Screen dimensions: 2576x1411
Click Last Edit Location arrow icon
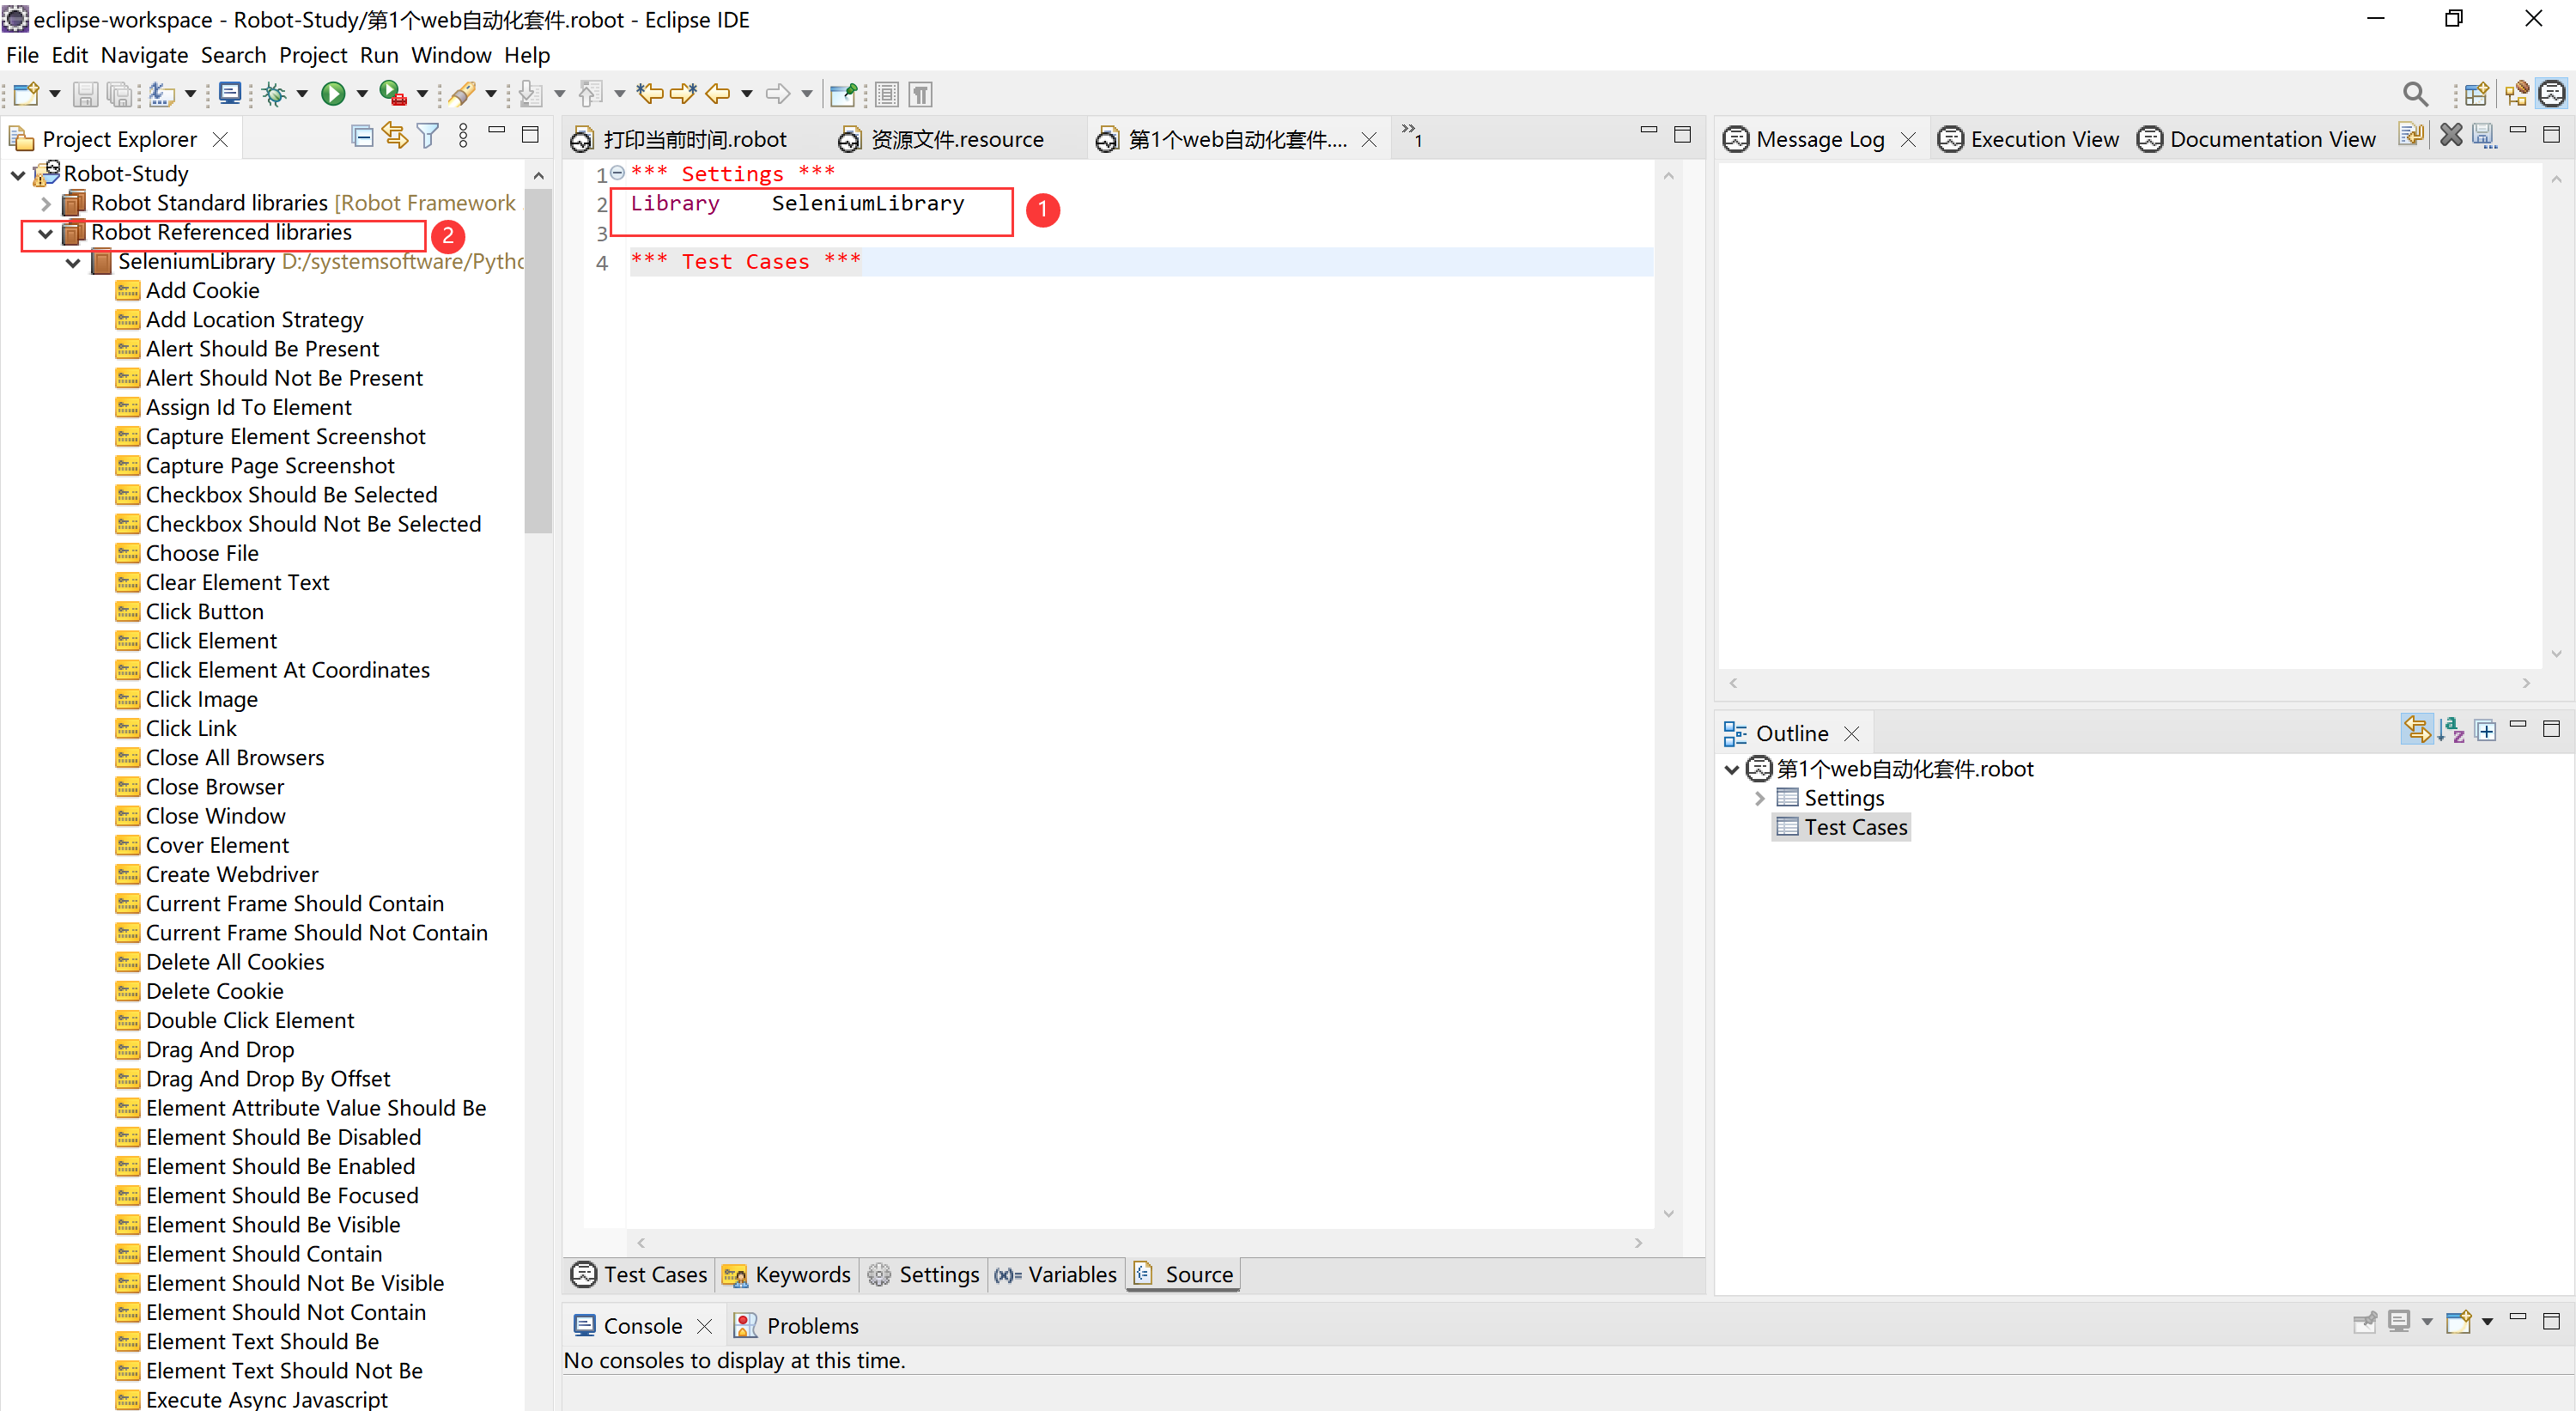click(650, 94)
